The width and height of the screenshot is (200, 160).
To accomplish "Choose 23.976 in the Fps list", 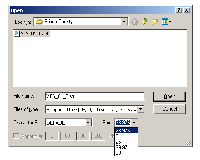I will 126,131.
